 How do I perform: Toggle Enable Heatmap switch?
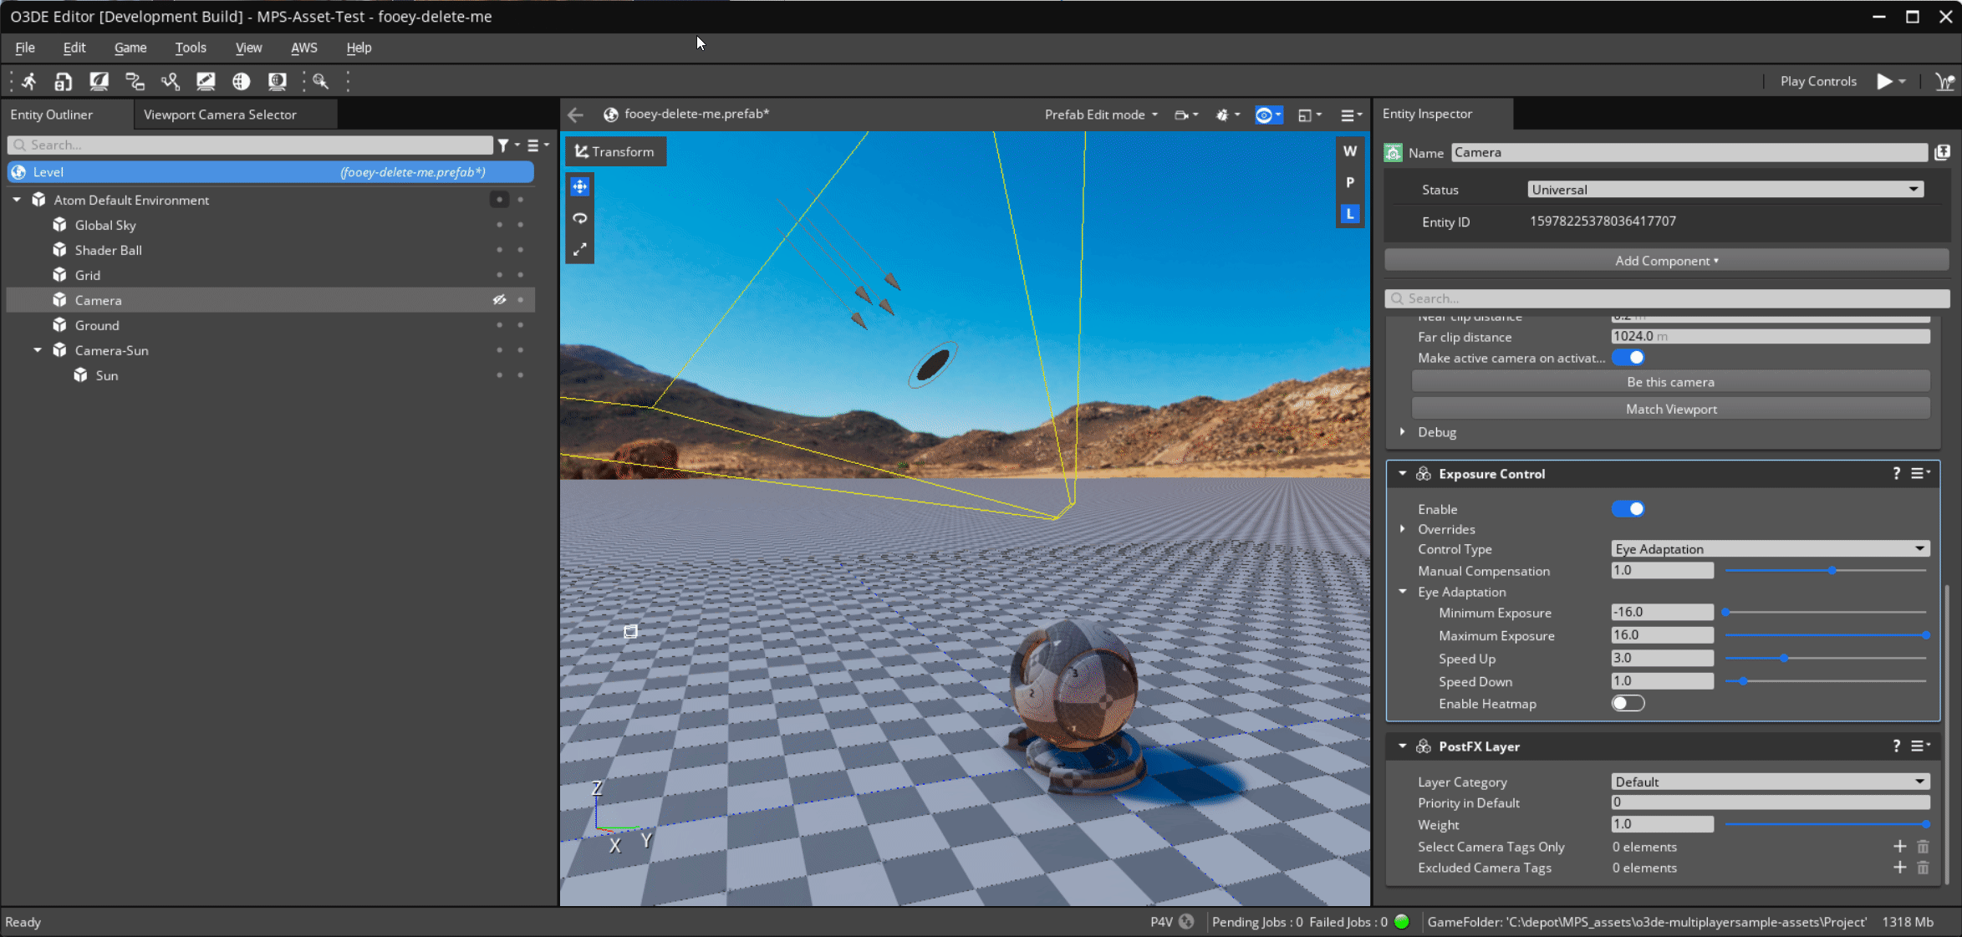click(x=1628, y=703)
